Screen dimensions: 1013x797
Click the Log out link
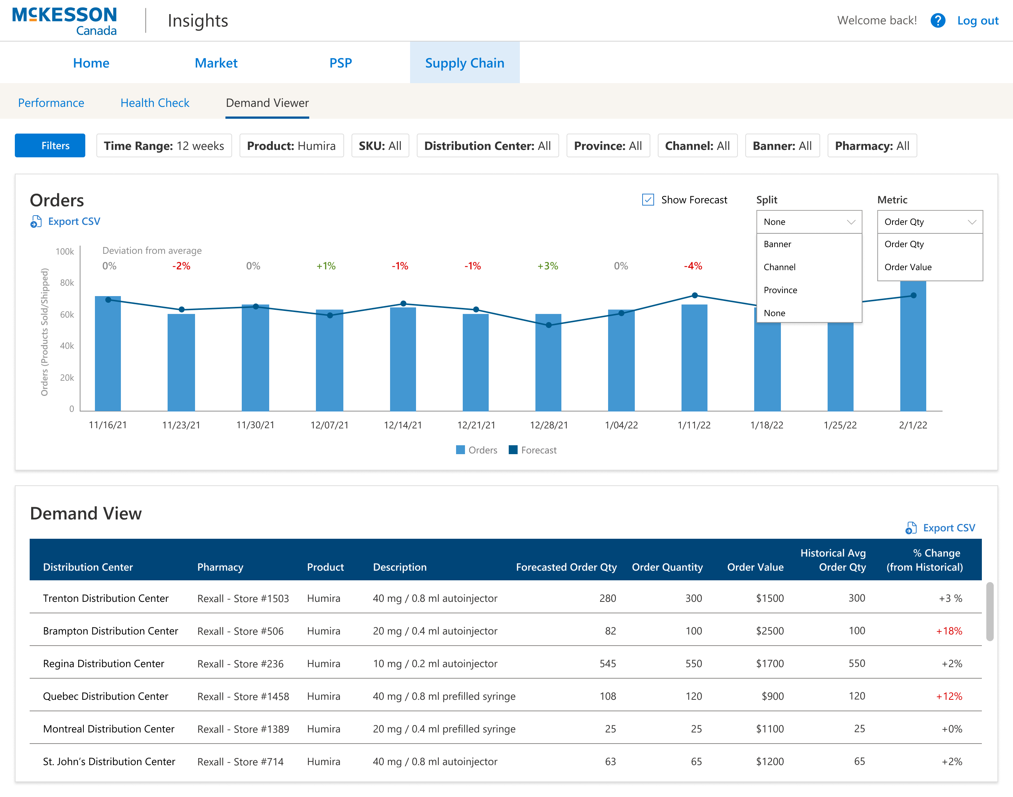tap(977, 20)
